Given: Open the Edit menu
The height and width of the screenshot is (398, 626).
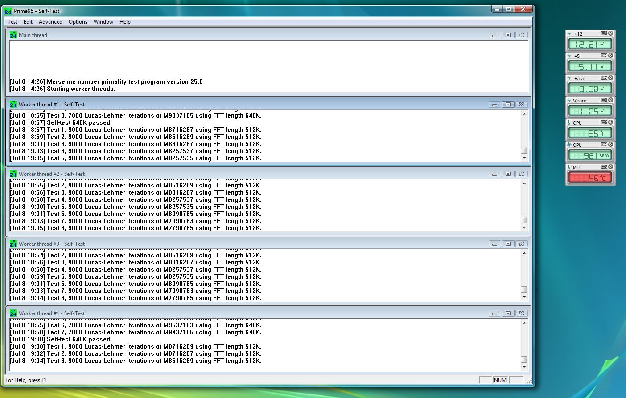Looking at the screenshot, I should [x=28, y=22].
